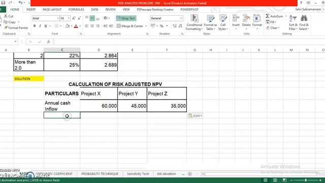Open Format as Table gallery
This screenshot has width=325, height=183.
pyautogui.click(x=210, y=22)
